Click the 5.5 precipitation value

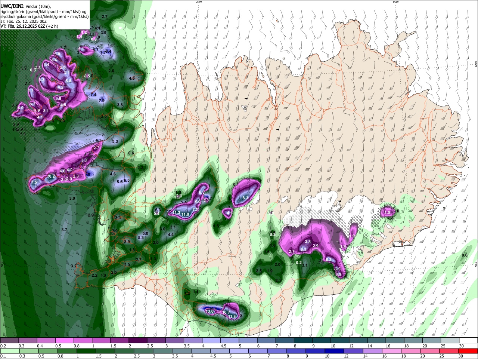pyautogui.click(x=119, y=182)
